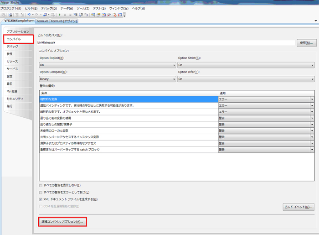Click the Stop Debugging square icon

coord(70,15)
